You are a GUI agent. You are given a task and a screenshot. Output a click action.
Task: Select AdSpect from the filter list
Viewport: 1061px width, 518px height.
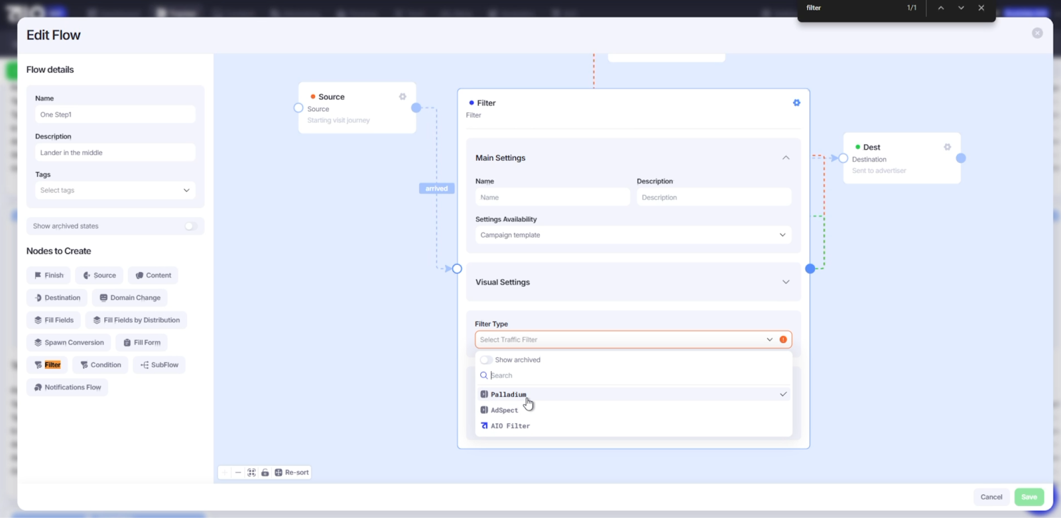(505, 410)
